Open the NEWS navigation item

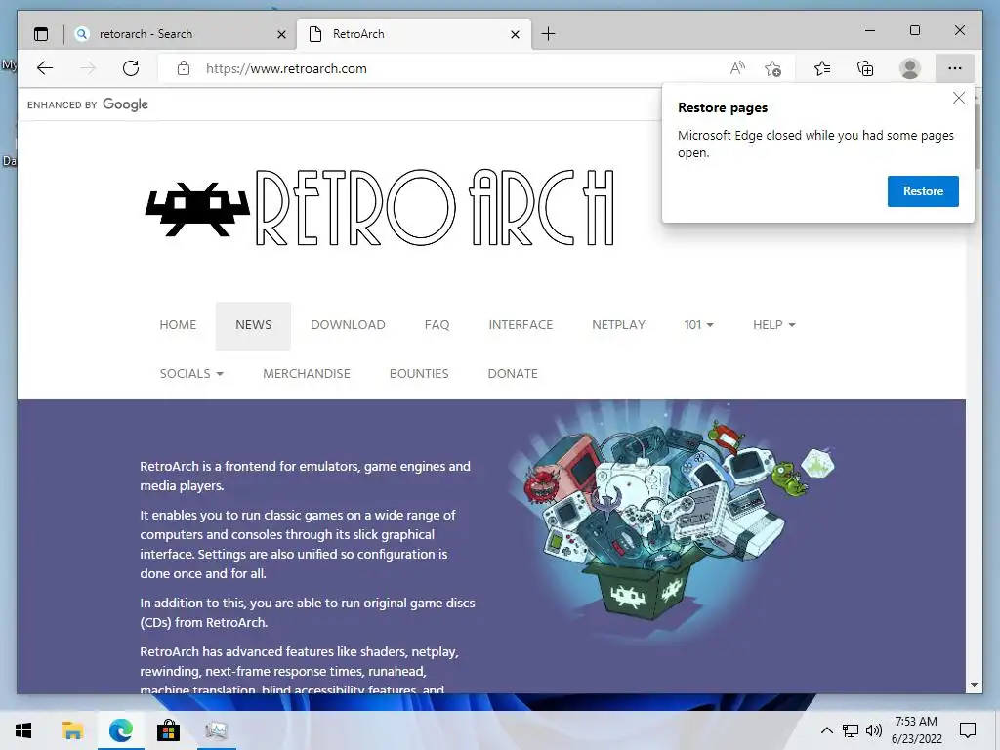(x=253, y=325)
